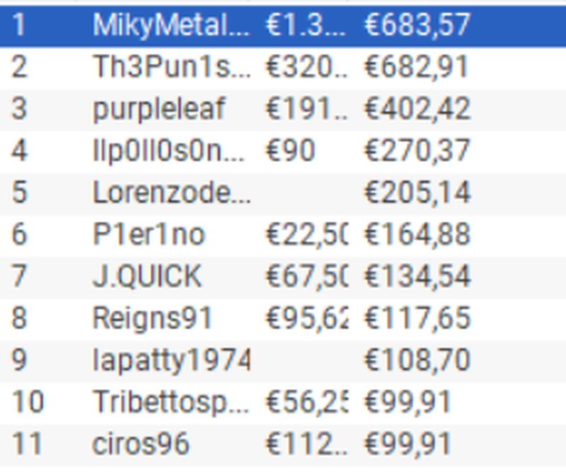This screenshot has width=566, height=472.
Task: Select the Reigns91 row
Action: 283,318
